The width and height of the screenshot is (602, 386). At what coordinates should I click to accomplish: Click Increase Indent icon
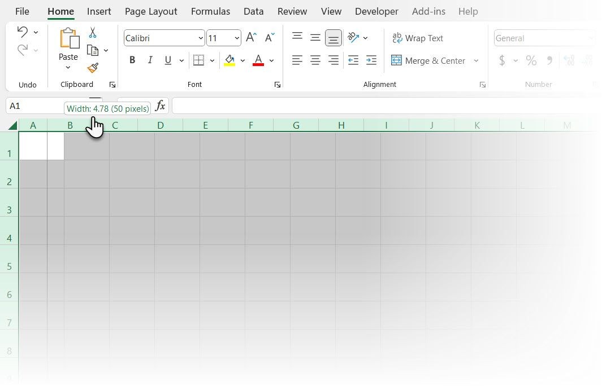[x=371, y=60]
